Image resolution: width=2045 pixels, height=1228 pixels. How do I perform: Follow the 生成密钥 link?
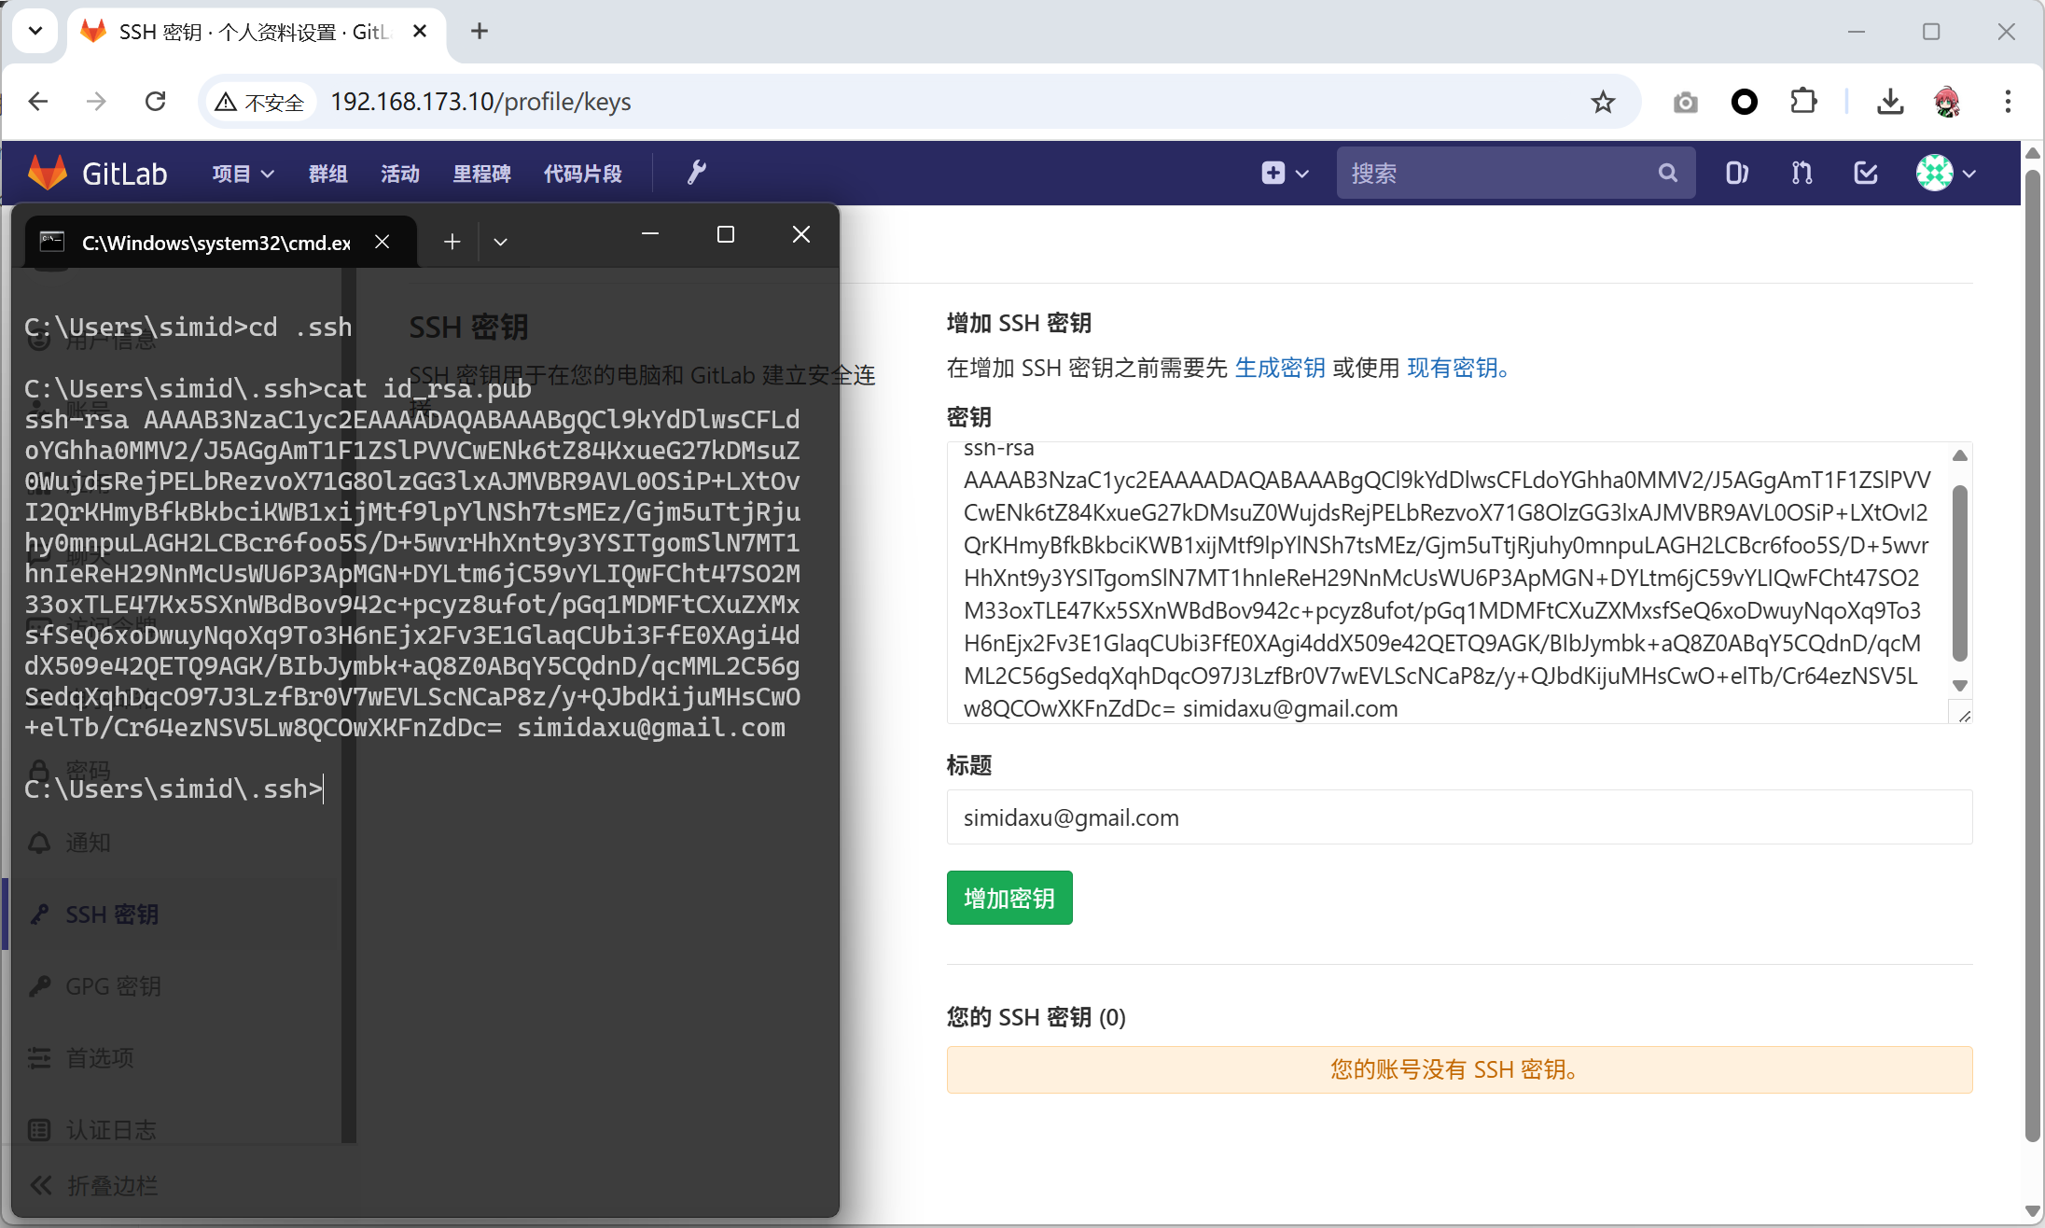tap(1279, 368)
